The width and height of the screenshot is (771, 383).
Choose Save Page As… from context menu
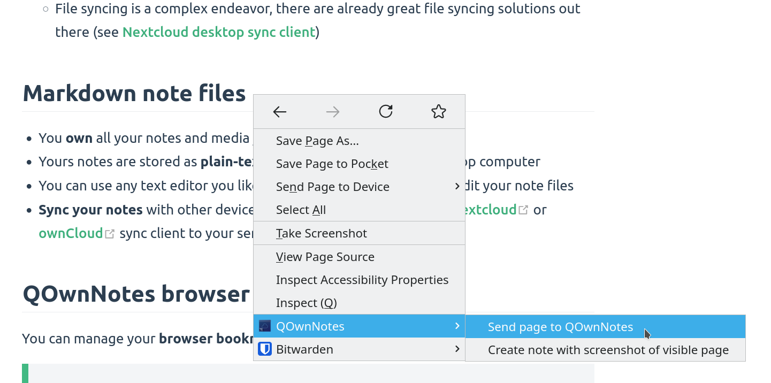point(317,141)
